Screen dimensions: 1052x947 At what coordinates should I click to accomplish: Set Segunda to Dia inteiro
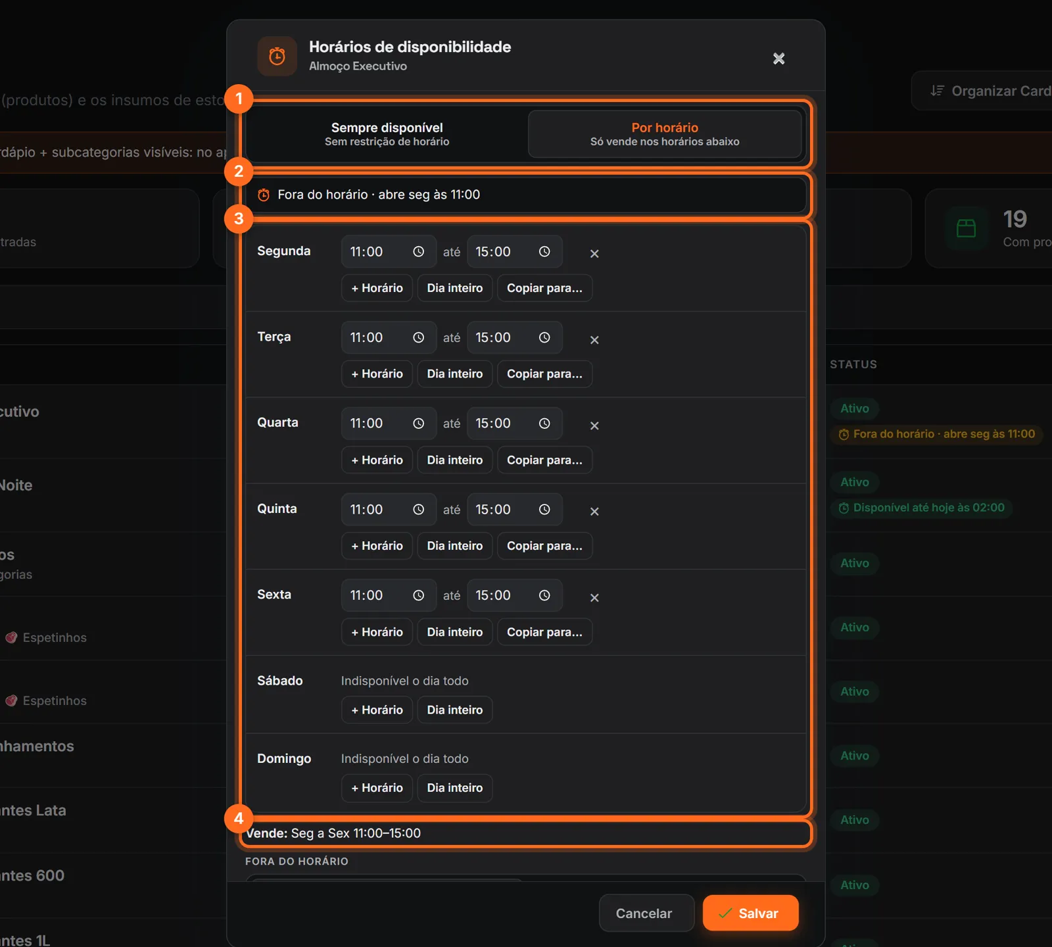coord(455,288)
